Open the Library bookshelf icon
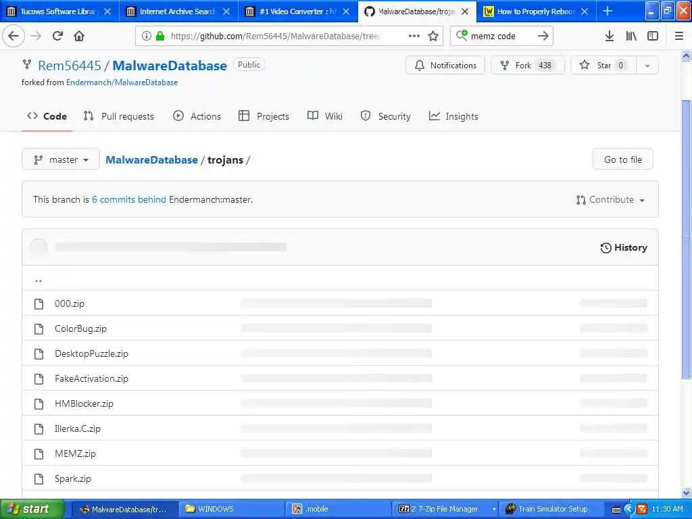This screenshot has width=692, height=519. coord(631,36)
